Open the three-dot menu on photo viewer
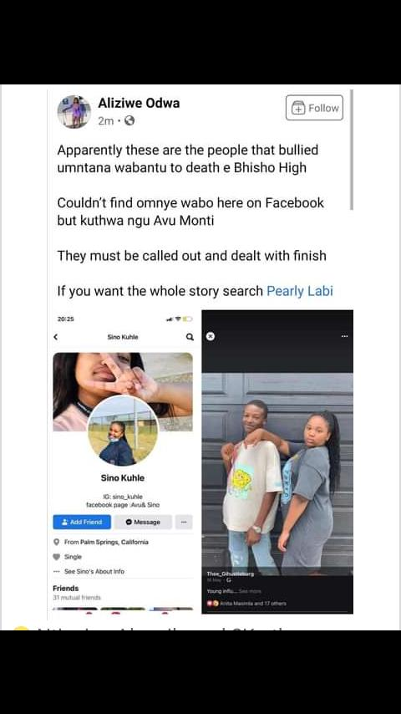 344,336
